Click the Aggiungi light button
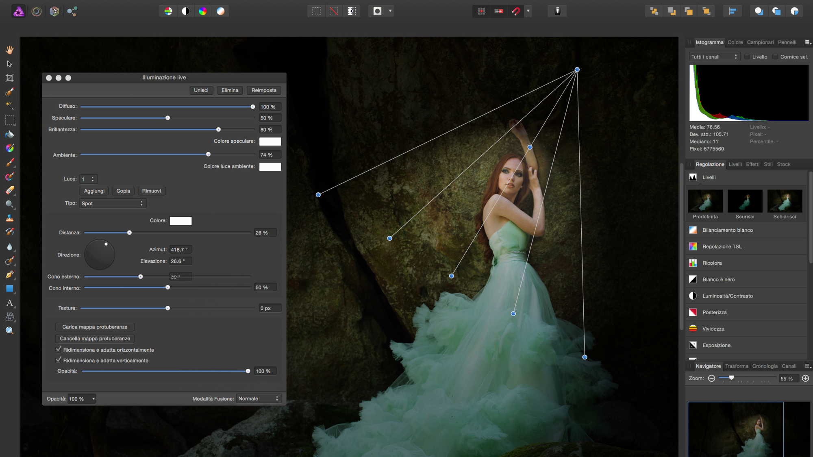The height and width of the screenshot is (457, 813). click(x=94, y=191)
